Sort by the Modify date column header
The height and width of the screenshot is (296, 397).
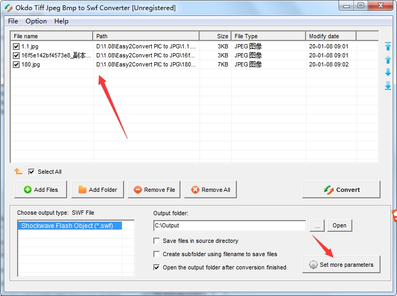(331, 36)
